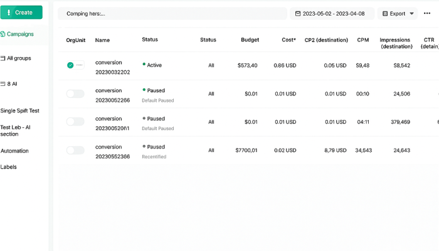The height and width of the screenshot is (251, 439).
Task: Click the All groups folder icon
Action: (3, 58)
